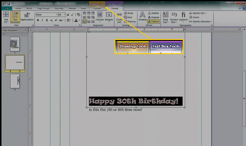Viewport: 246px width, 146px height.
Task: Collapse the Page Navigation pane
Action: [26, 30]
